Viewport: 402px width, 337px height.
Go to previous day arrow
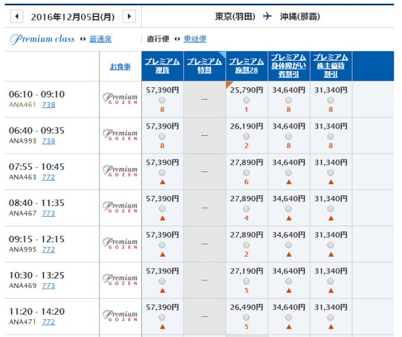point(17,17)
